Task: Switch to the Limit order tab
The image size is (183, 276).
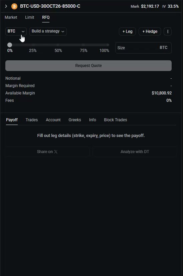Action: point(29,17)
